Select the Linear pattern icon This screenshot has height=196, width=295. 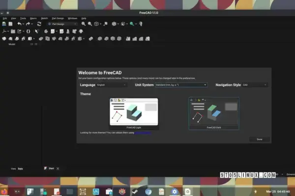(x=135, y=39)
